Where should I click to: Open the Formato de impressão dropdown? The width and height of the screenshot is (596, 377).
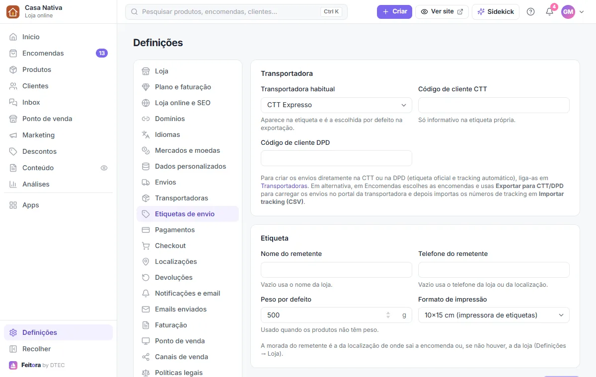click(494, 315)
